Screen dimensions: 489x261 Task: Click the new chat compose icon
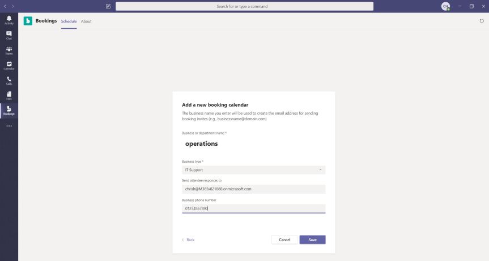(108, 6)
